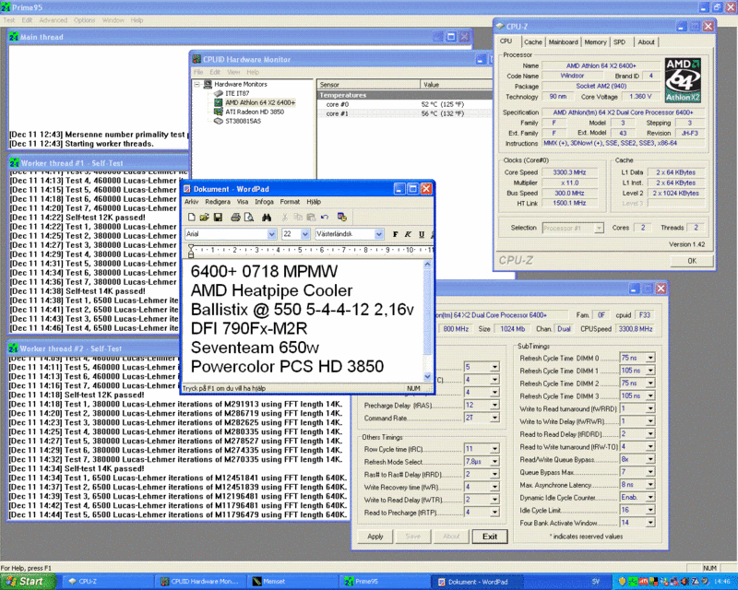Viewport: 738px width, 590px height.
Task: Switch to the Cache tab in CPU-Z
Action: point(533,42)
